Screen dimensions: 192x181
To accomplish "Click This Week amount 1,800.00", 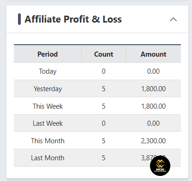I will coord(153,106).
